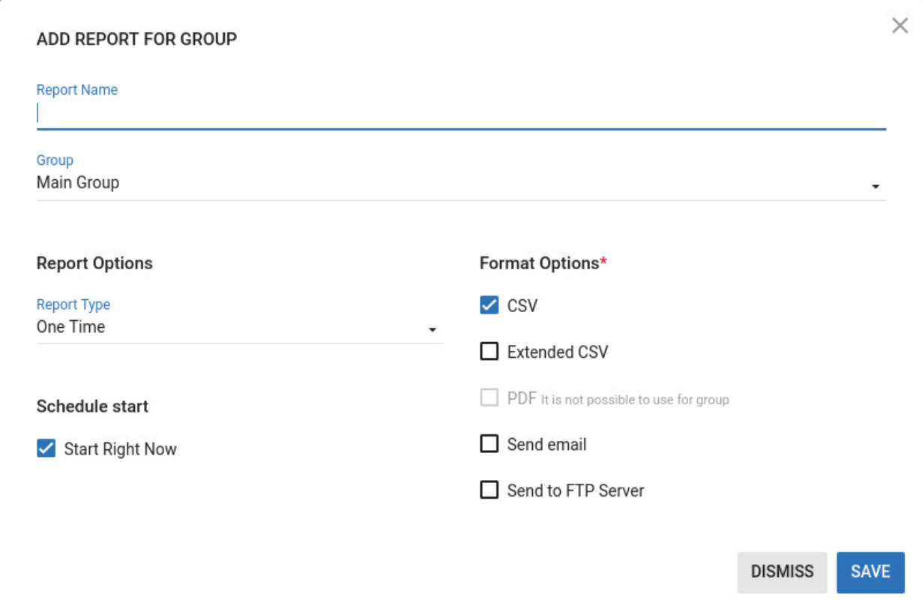The height and width of the screenshot is (609, 922).
Task: Click the Schedule start section heading
Action: 92,406
